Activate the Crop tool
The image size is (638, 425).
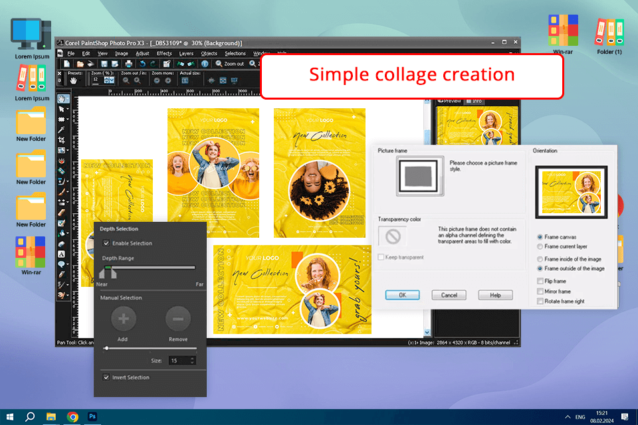pyautogui.click(x=61, y=140)
